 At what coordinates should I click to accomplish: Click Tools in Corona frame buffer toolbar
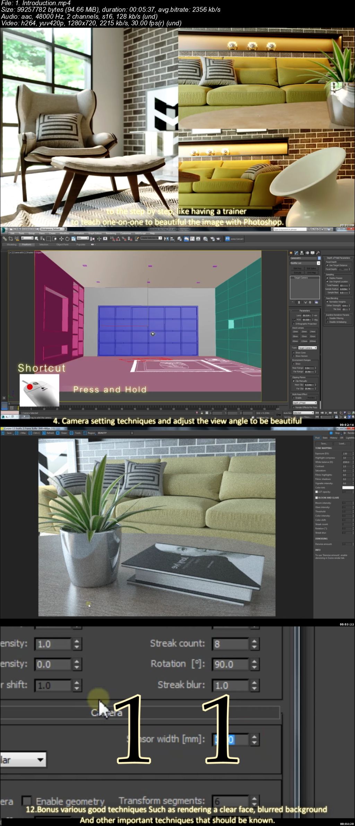click(x=76, y=433)
